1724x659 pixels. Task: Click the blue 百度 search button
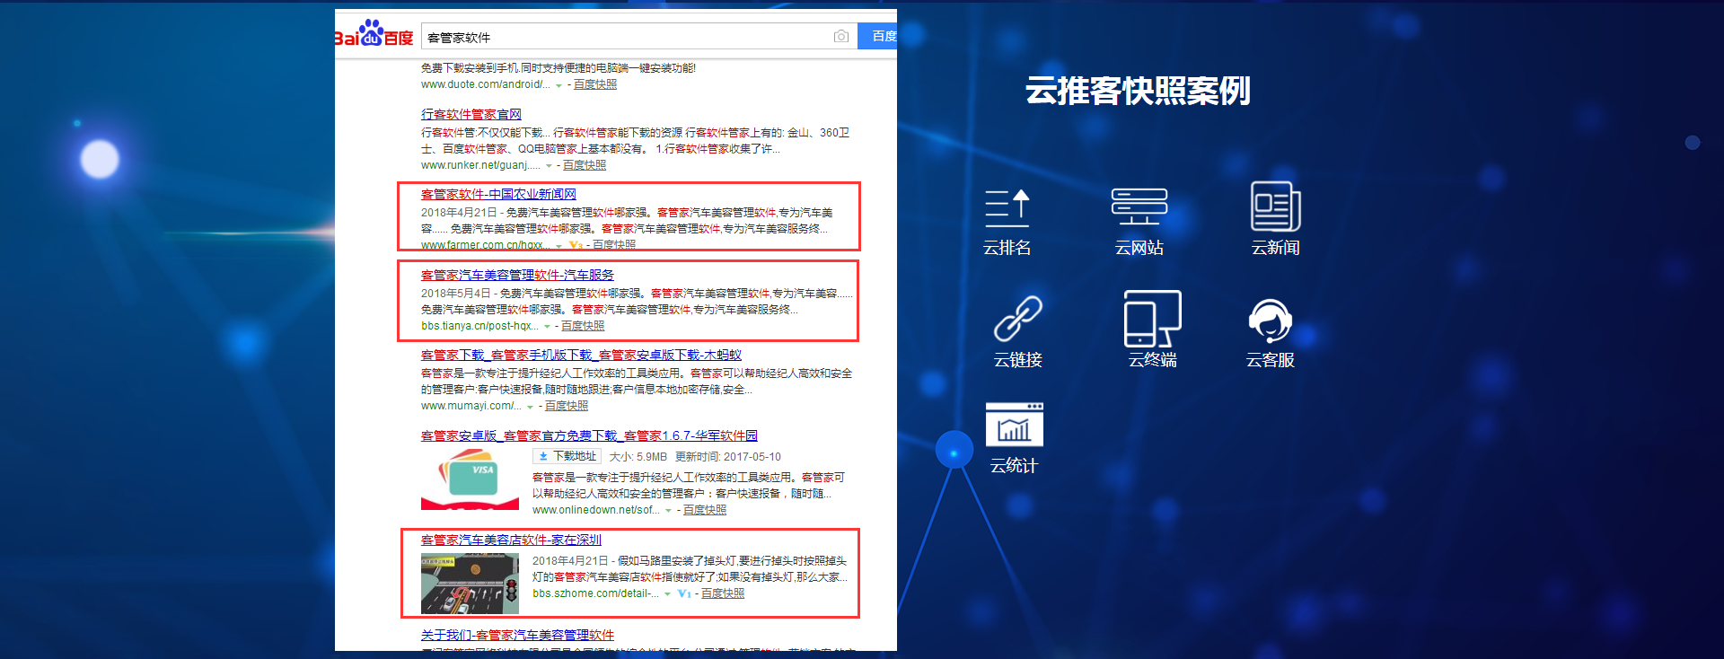[x=877, y=36]
